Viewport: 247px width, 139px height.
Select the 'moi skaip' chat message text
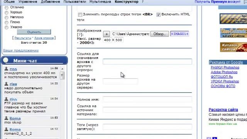point(13,122)
